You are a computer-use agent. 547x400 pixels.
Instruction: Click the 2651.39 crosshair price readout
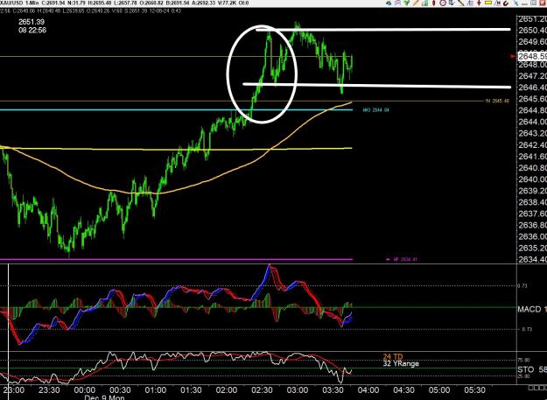(x=31, y=22)
